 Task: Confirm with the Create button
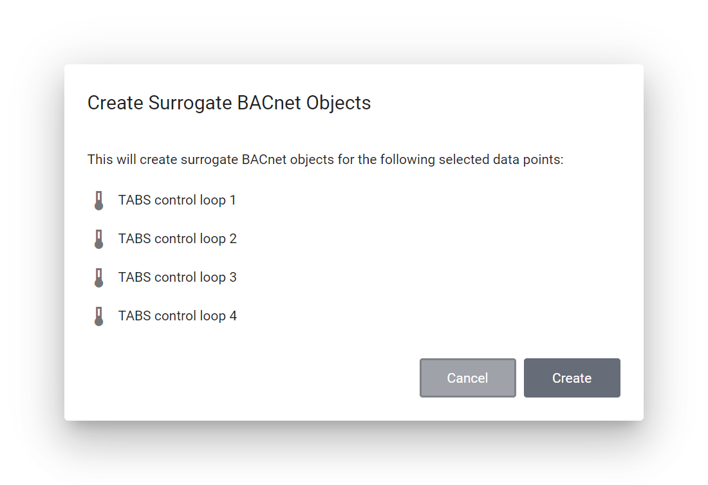(572, 378)
